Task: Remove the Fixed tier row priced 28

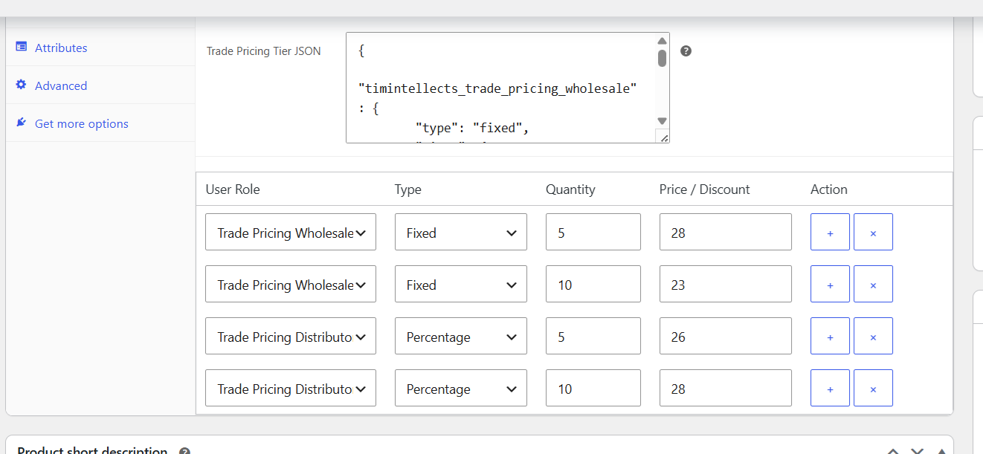Action: coord(873,233)
